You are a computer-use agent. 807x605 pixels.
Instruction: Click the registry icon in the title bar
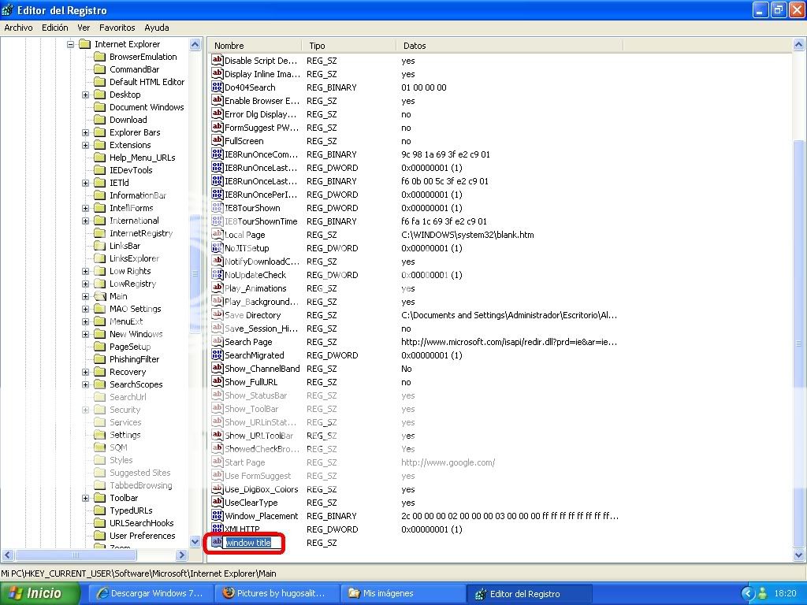pyautogui.click(x=8, y=9)
